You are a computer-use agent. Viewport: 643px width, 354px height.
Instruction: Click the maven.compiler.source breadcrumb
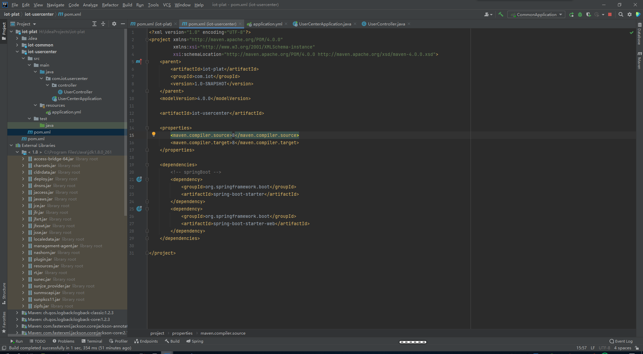[223, 333]
